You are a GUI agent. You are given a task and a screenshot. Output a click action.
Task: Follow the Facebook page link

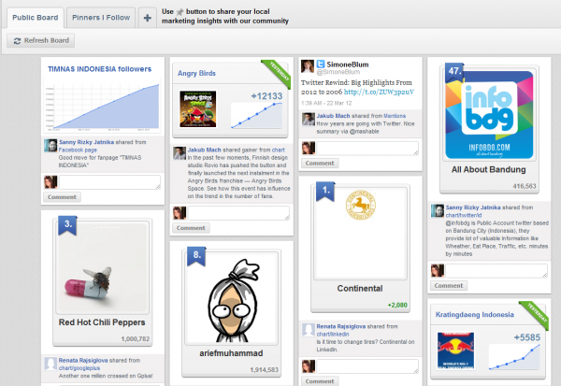pyautogui.click(x=78, y=150)
